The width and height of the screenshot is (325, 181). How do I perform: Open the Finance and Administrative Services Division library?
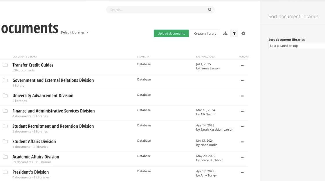tap(53, 111)
